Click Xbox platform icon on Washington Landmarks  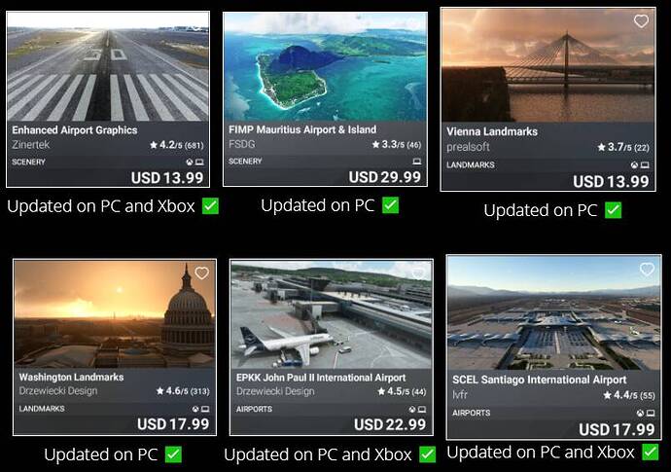pos(195,409)
